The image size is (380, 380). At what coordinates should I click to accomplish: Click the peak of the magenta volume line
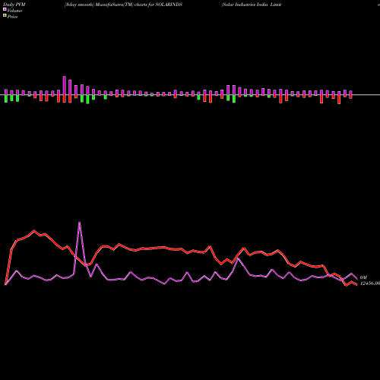80,222
